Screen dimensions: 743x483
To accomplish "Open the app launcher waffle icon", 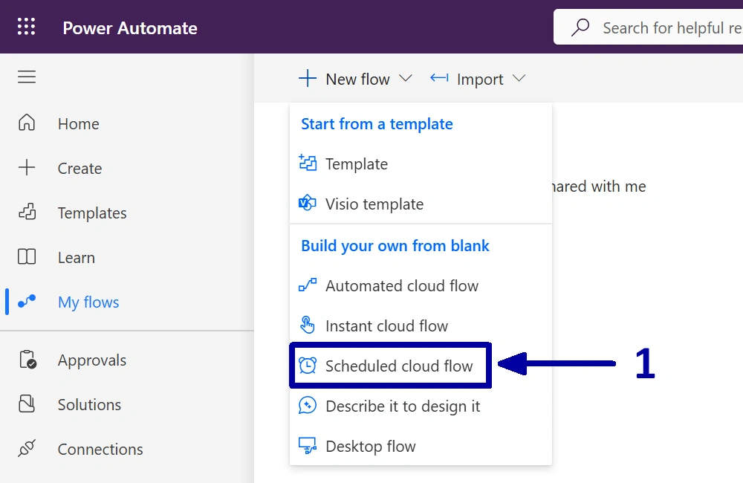I will point(26,27).
